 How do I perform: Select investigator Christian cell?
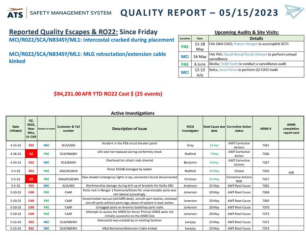point(190,179)
